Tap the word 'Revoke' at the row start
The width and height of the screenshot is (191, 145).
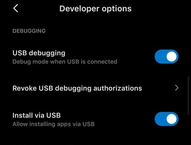tap(24, 88)
